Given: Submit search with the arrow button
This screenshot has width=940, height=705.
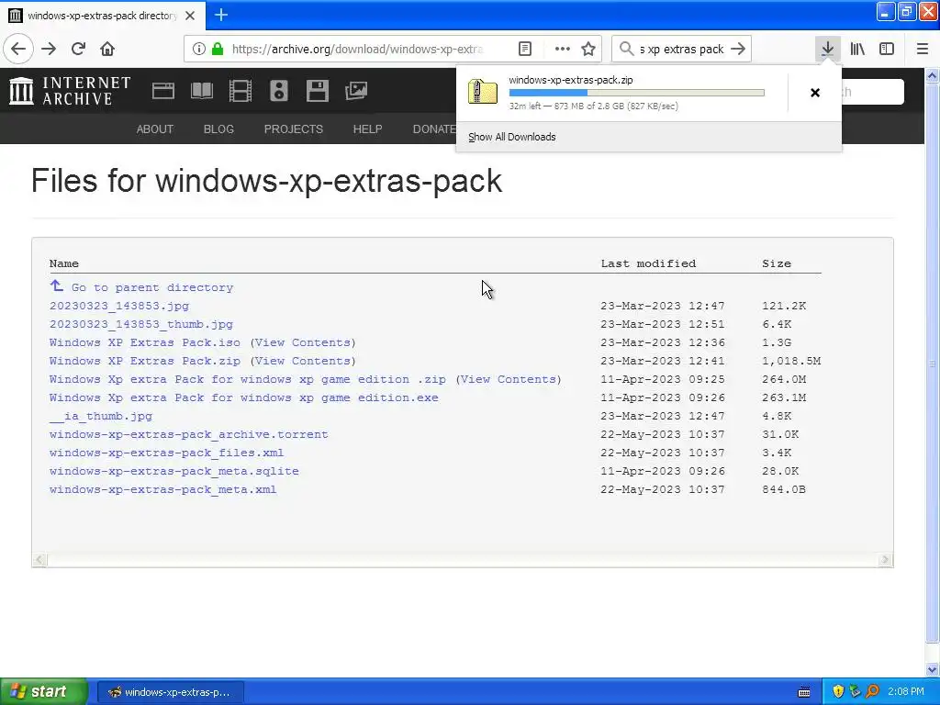Looking at the screenshot, I should tap(739, 49).
